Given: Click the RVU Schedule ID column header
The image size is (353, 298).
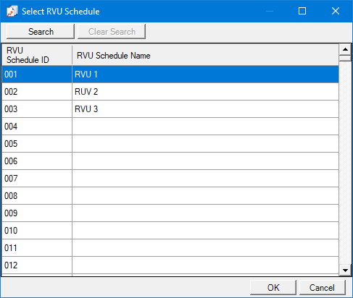Looking at the screenshot, I should (x=37, y=55).
